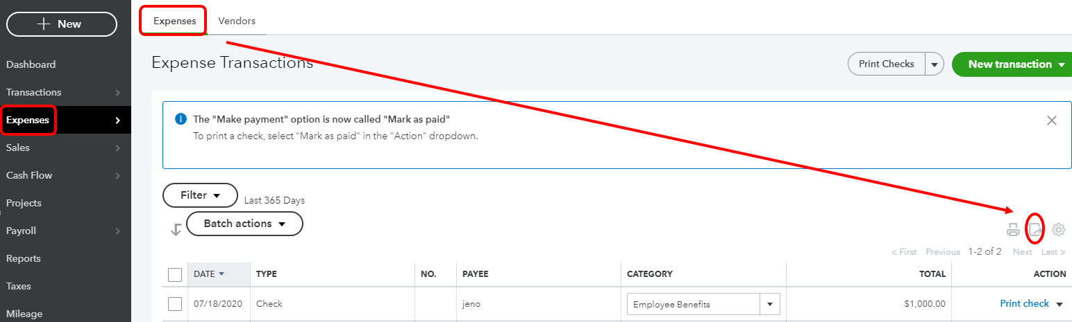The width and height of the screenshot is (1072, 322).
Task: Check the 07/18/2020 transaction row checkbox
Action: [x=175, y=304]
